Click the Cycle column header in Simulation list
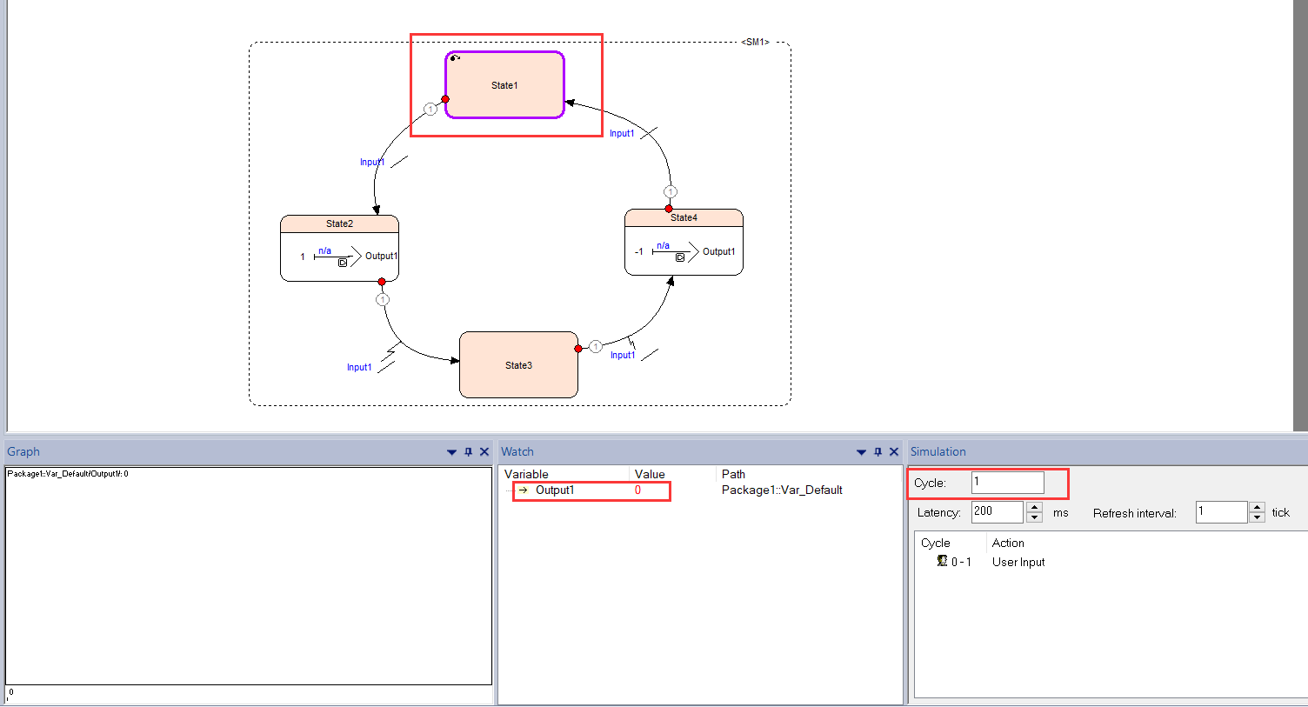The image size is (1308, 707). point(936,543)
